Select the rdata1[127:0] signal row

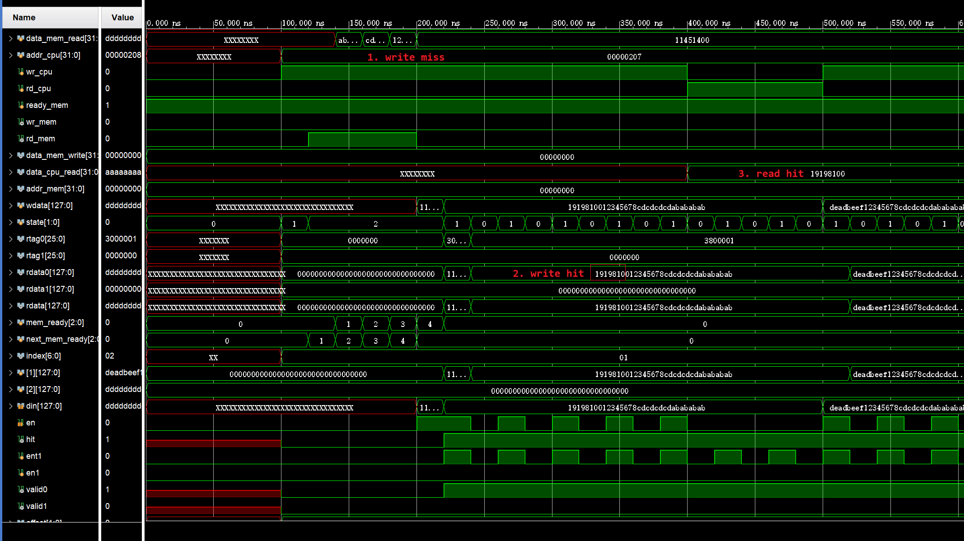tap(50, 289)
